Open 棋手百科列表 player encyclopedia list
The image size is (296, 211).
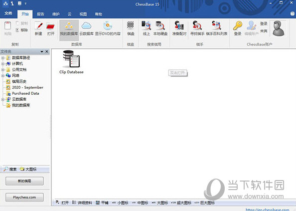point(217,28)
